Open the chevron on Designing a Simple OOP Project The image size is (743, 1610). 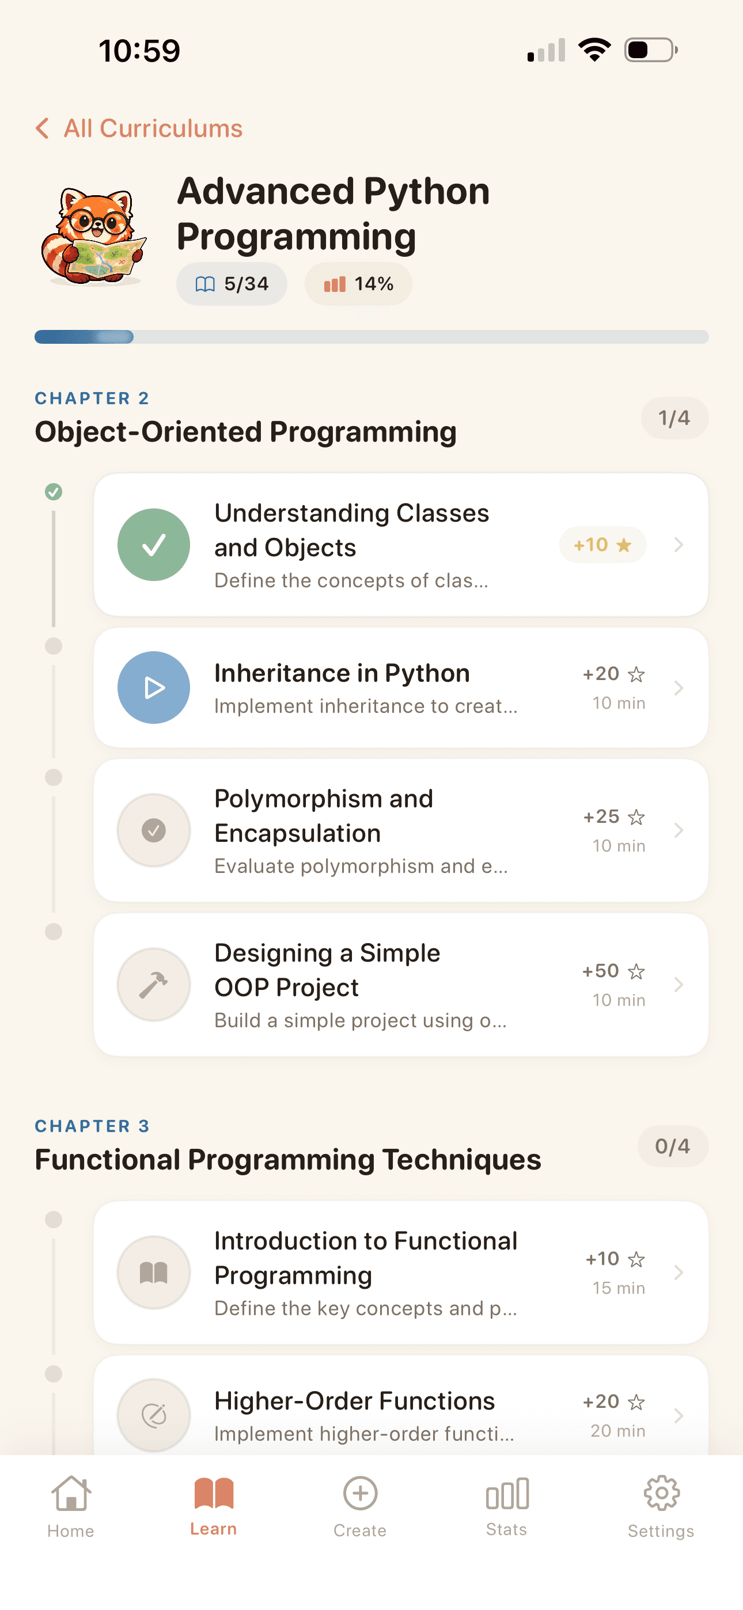tap(678, 985)
